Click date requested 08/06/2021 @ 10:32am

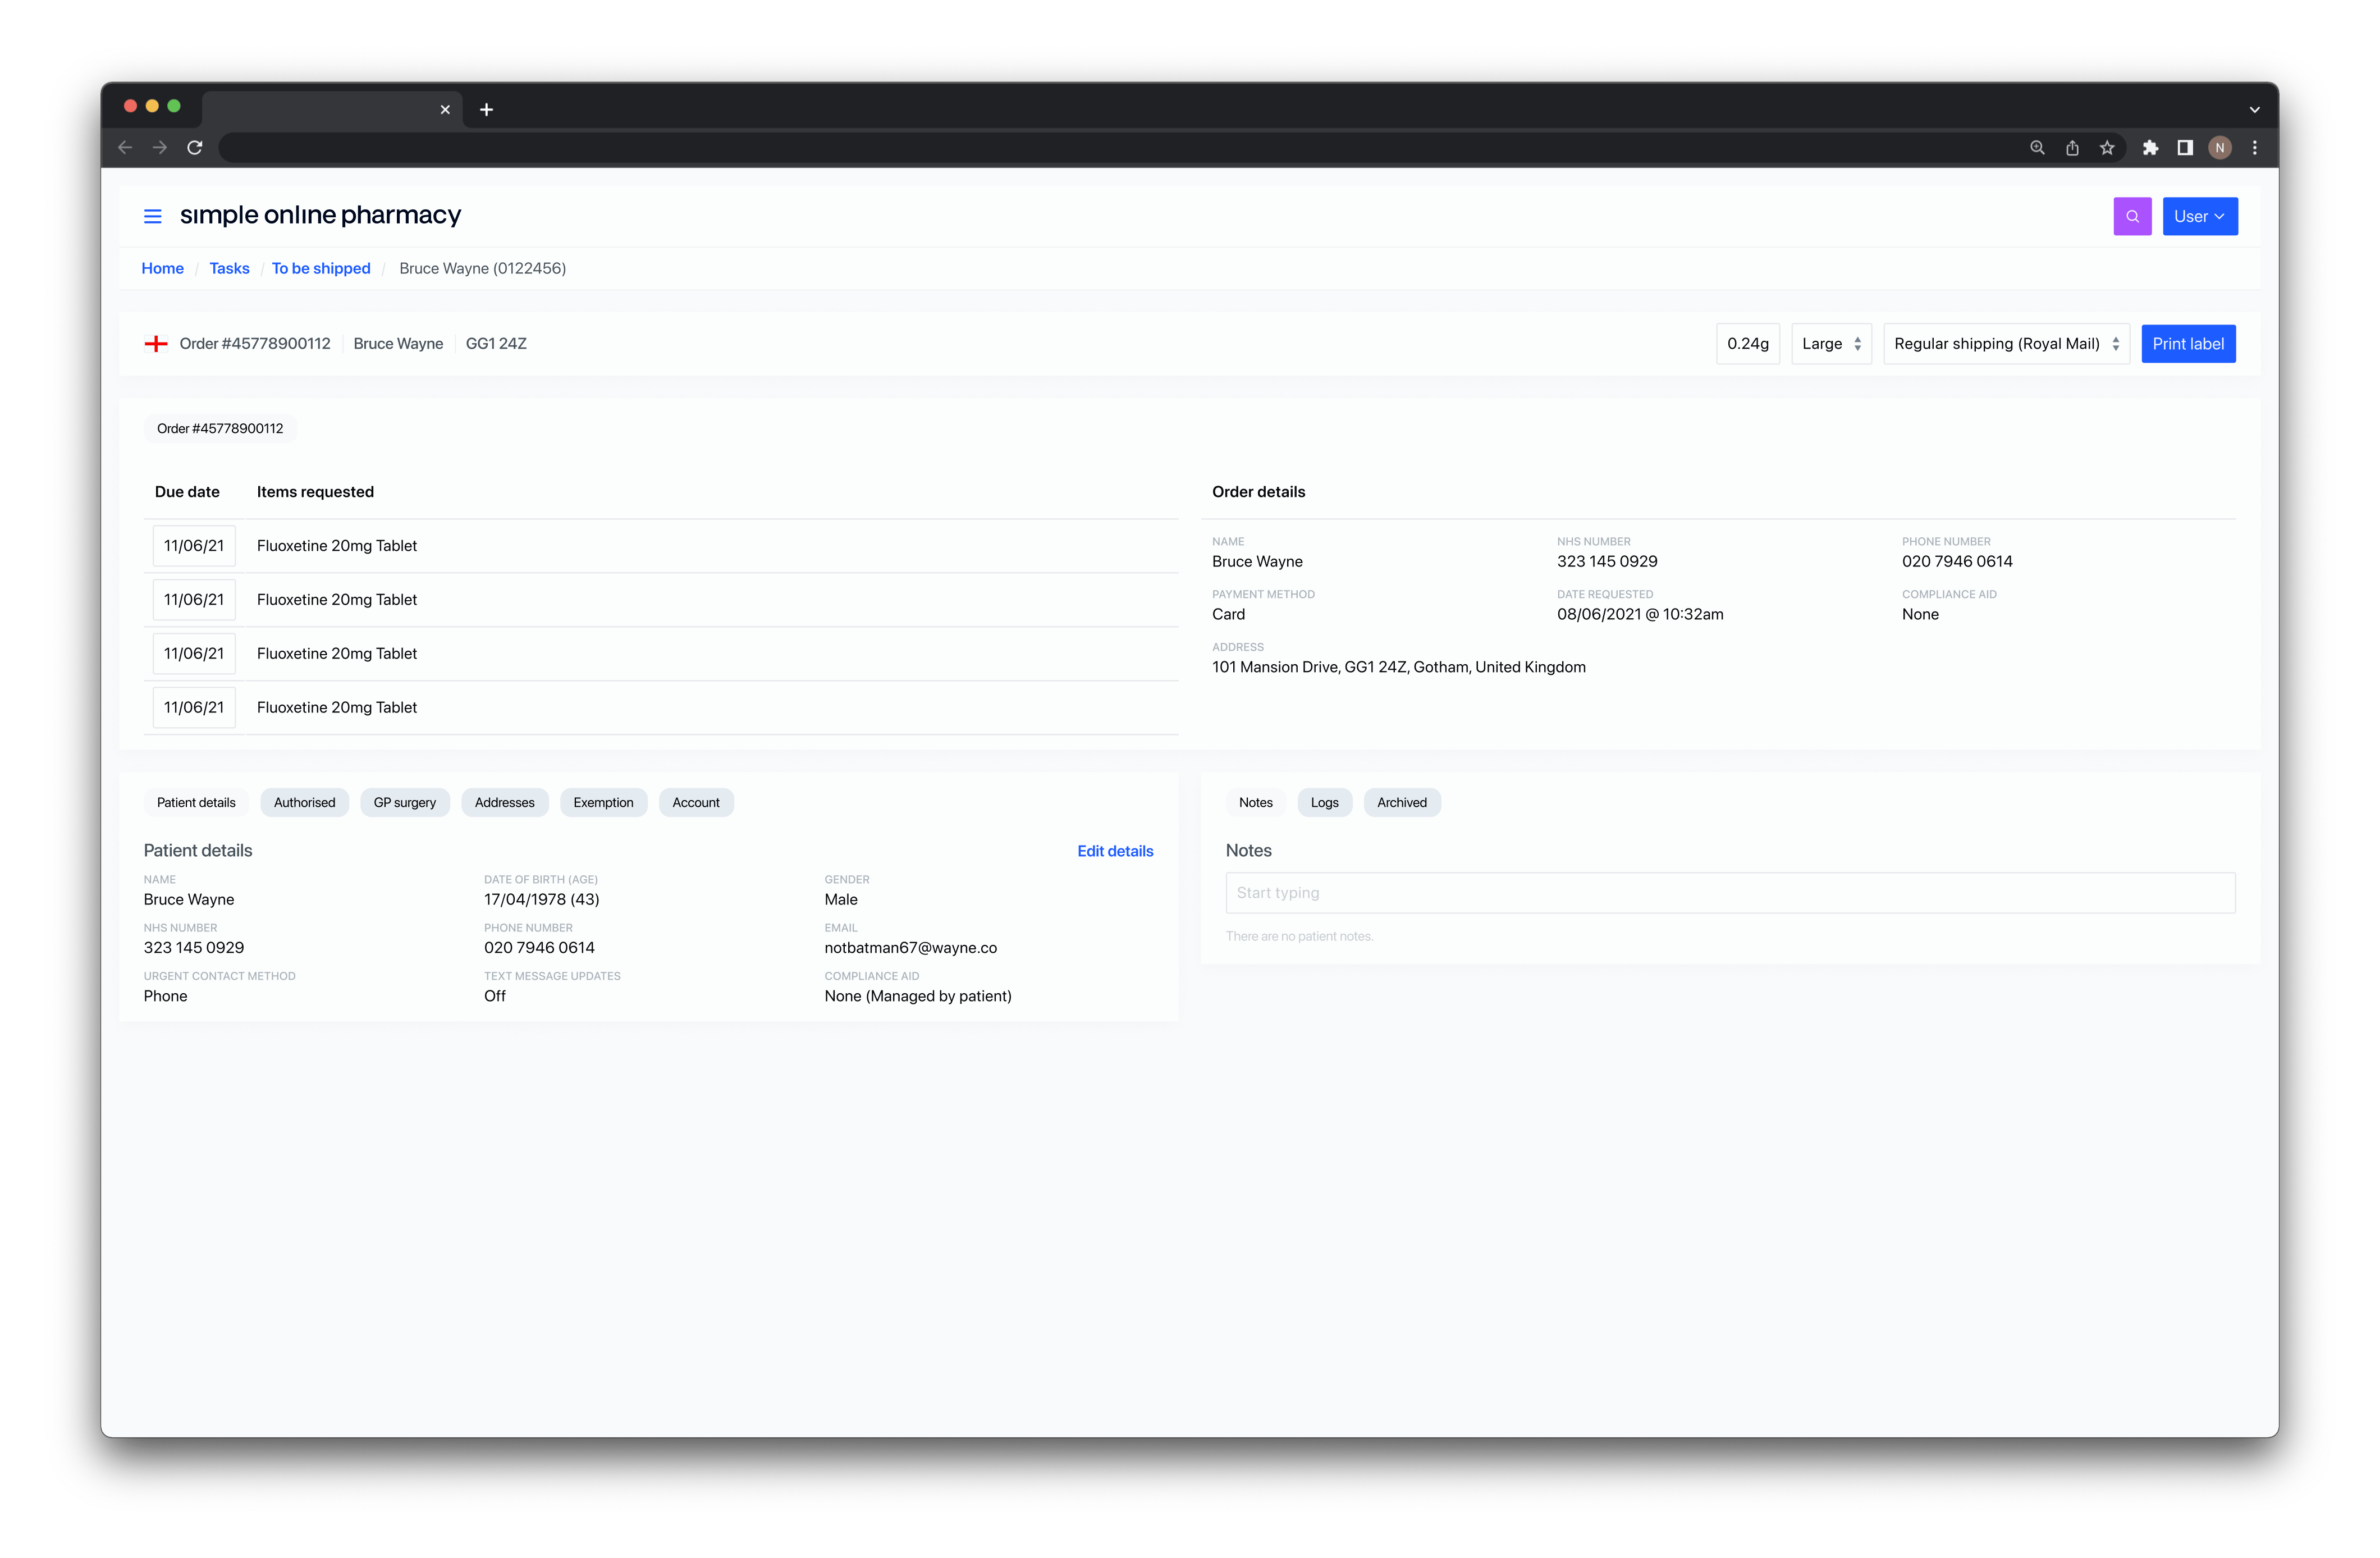(x=1640, y=614)
